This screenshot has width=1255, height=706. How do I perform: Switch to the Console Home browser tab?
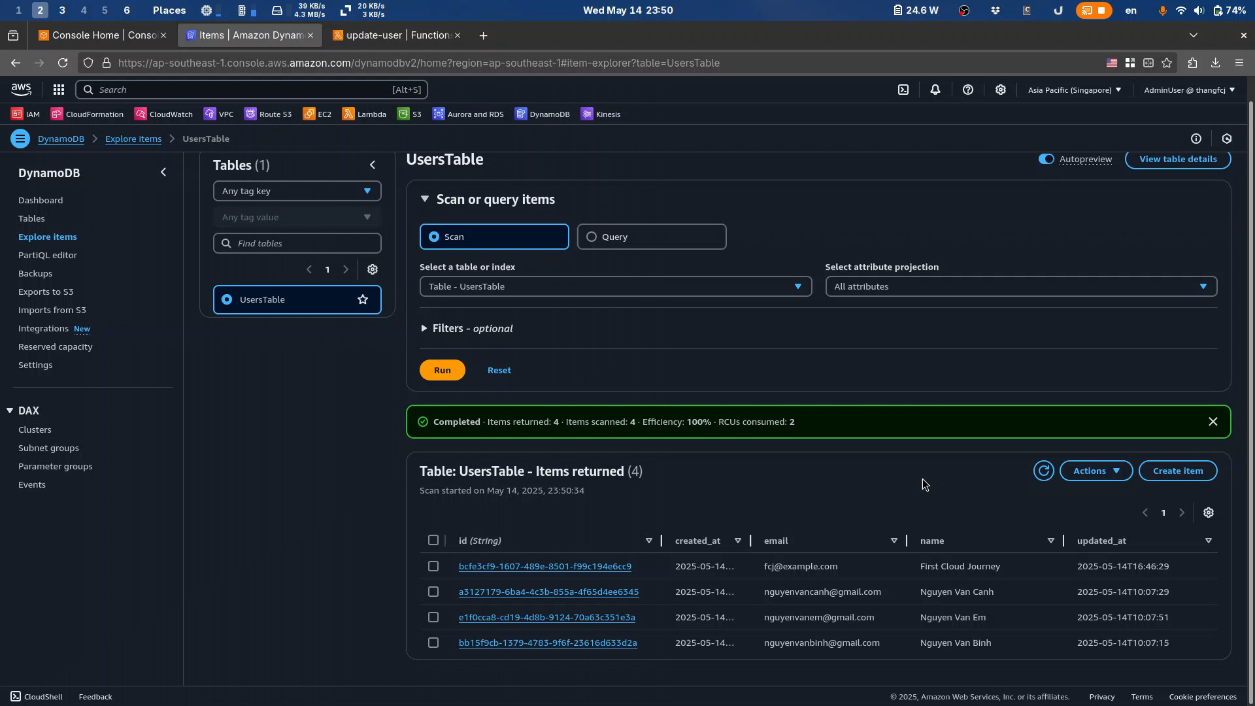click(x=103, y=35)
